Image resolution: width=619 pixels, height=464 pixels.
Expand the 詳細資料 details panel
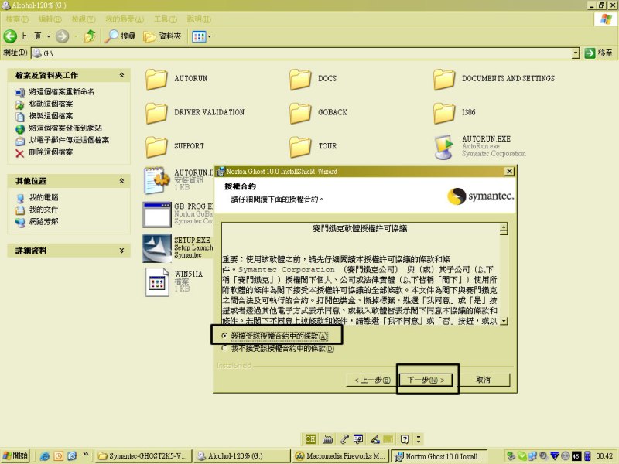(121, 250)
